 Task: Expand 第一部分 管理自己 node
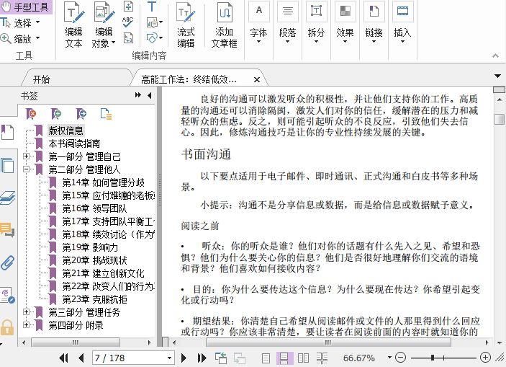[27, 156]
